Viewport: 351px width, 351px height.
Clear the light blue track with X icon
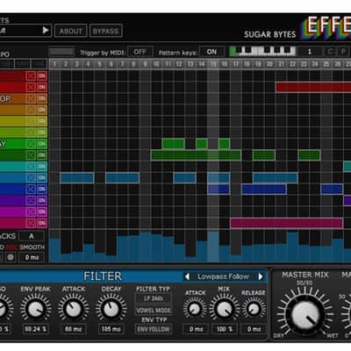pos(31,178)
